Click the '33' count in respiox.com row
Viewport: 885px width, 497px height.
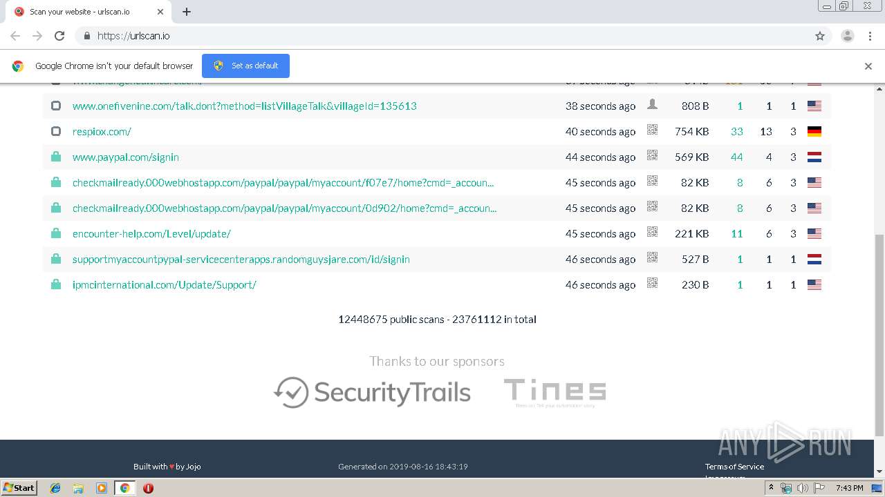pos(737,132)
